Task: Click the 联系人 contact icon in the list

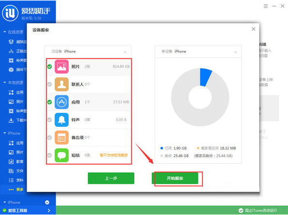Action: [61, 84]
